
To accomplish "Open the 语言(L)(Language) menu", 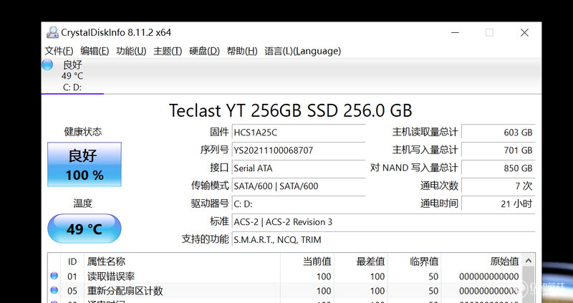I will click(302, 51).
